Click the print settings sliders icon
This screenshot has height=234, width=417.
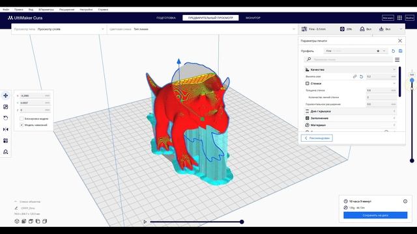[304, 29]
